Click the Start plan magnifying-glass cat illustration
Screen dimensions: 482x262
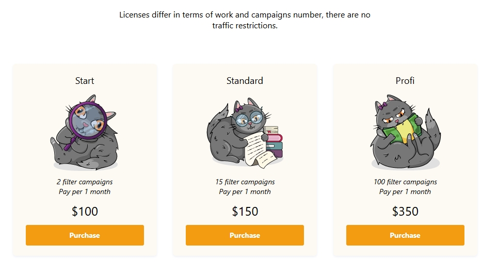pos(85,132)
